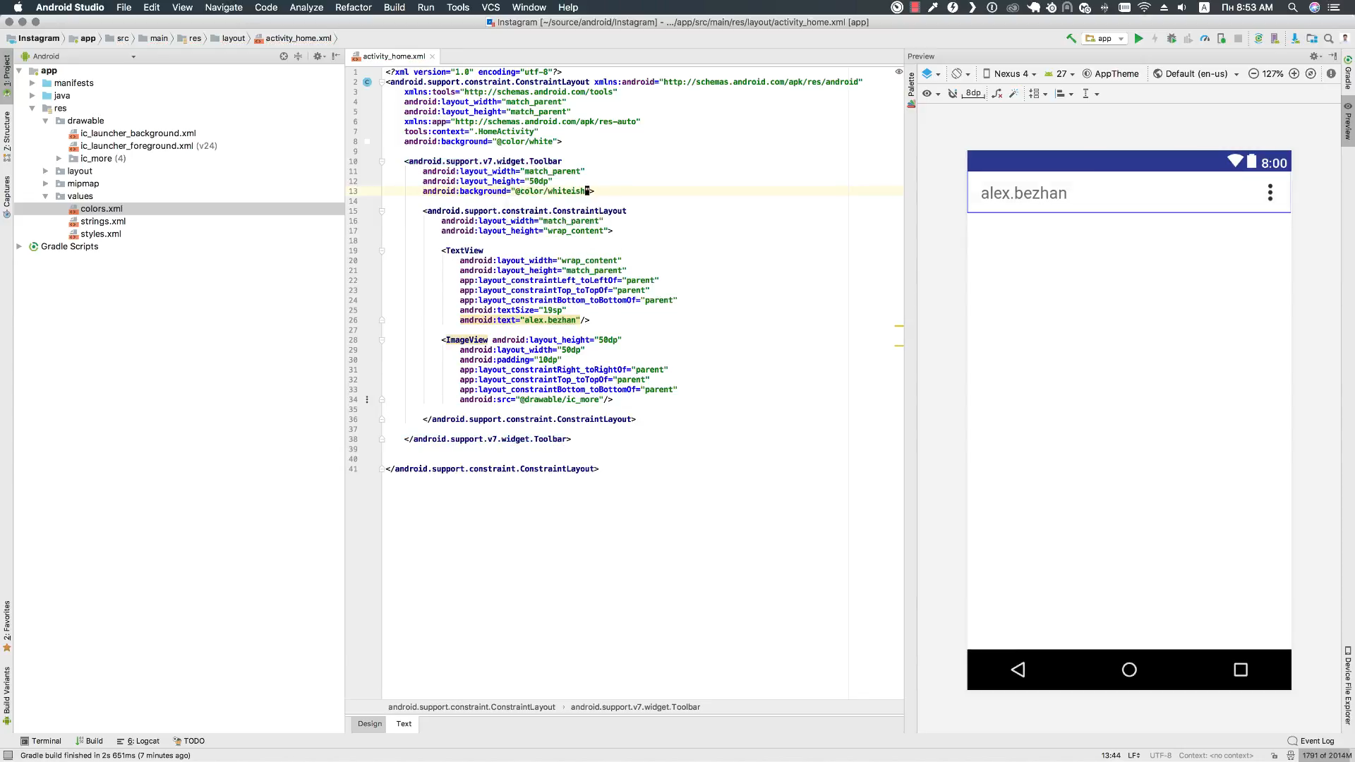
Task: Click the overflow menu dots in phone preview
Action: point(1270,193)
